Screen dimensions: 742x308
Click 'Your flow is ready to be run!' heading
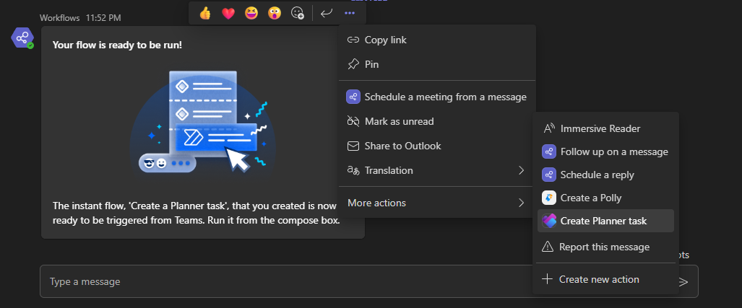(117, 45)
